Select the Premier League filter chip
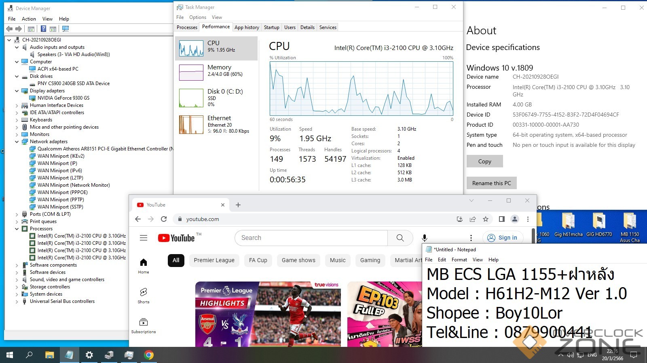This screenshot has width=647, height=363. [x=214, y=261]
